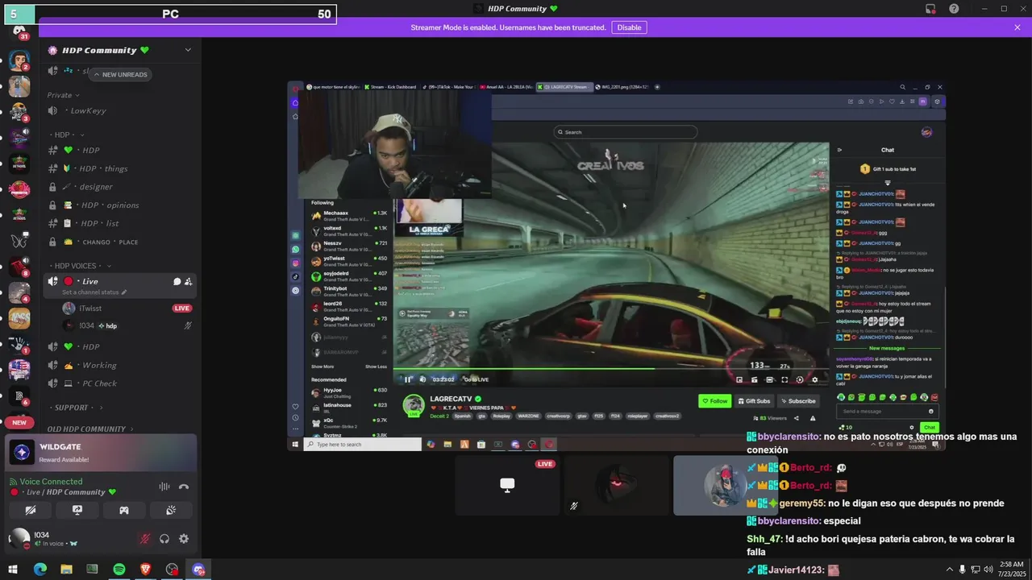The image size is (1032, 580).
Task: Open Kick player settings gear
Action: point(814,380)
